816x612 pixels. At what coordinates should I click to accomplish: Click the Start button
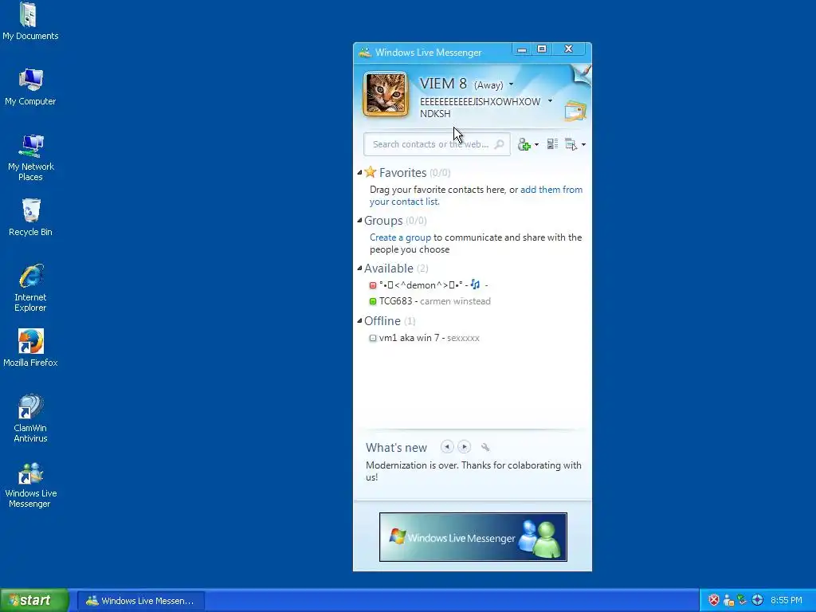(34, 600)
